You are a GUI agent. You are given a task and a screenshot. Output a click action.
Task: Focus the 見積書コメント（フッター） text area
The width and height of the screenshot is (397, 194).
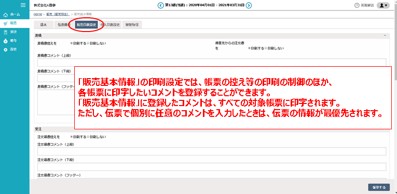coord(56,102)
